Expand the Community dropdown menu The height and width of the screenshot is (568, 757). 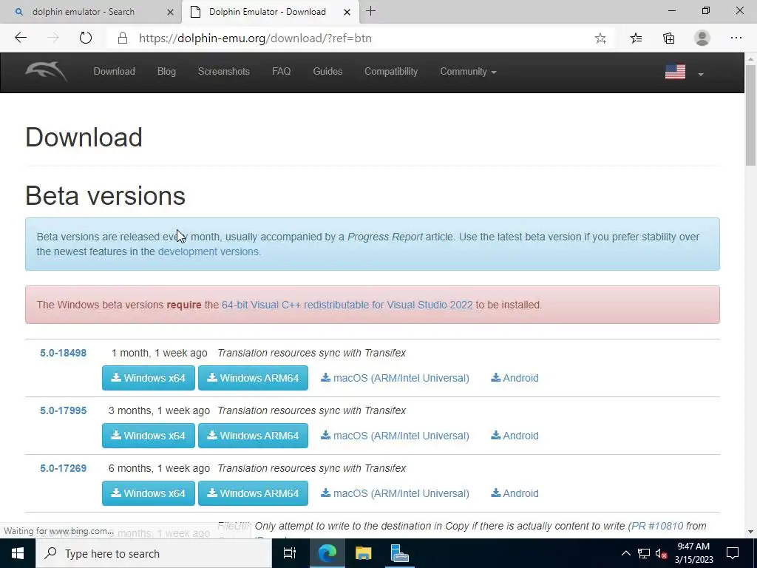tap(468, 72)
